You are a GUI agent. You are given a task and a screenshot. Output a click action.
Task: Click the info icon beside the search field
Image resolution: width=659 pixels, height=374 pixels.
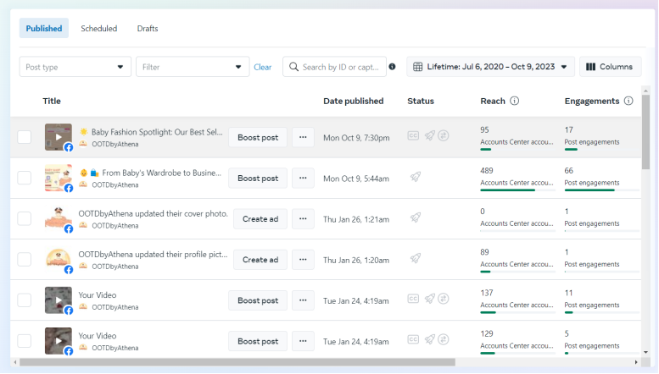coord(392,67)
